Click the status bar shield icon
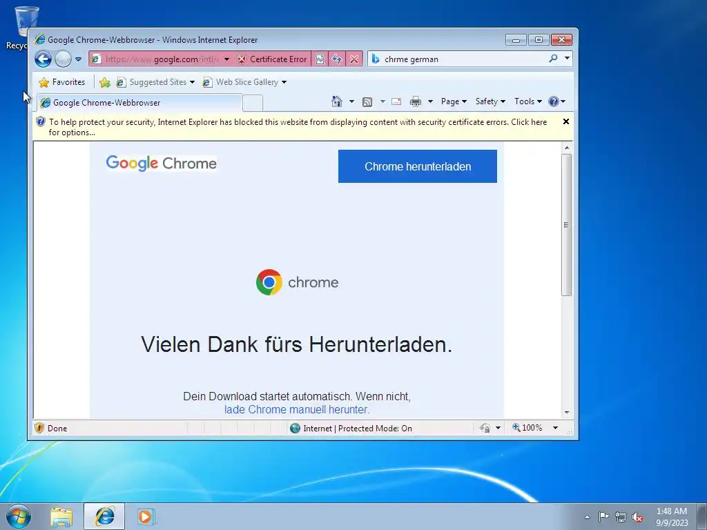The image size is (707, 530). [x=39, y=428]
